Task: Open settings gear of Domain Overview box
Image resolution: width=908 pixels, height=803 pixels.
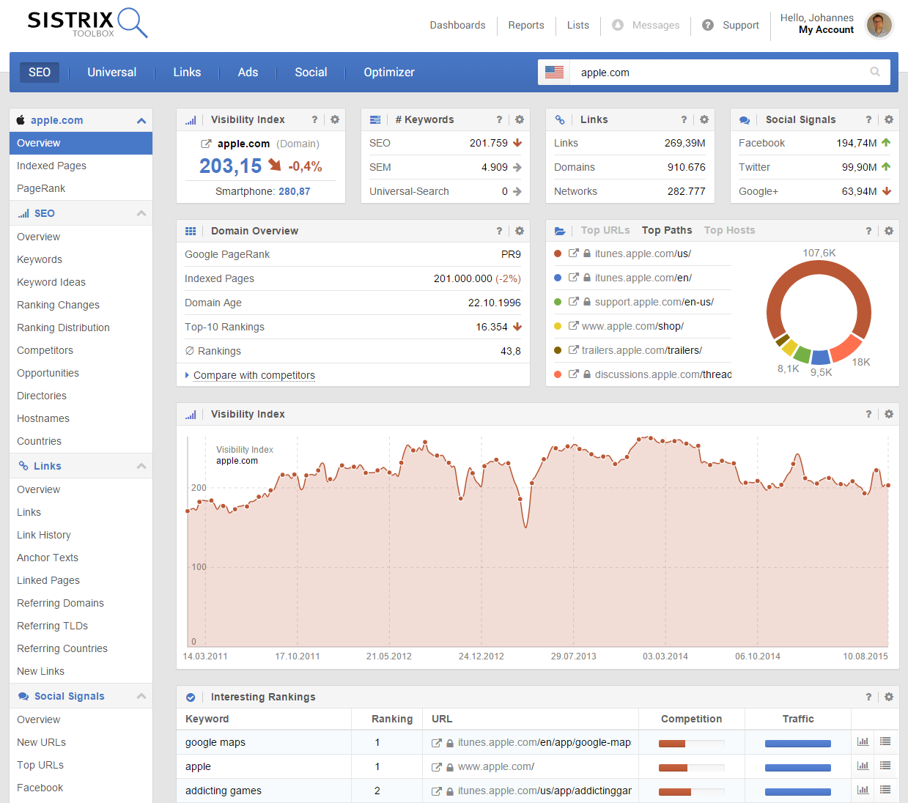Action: click(x=520, y=231)
